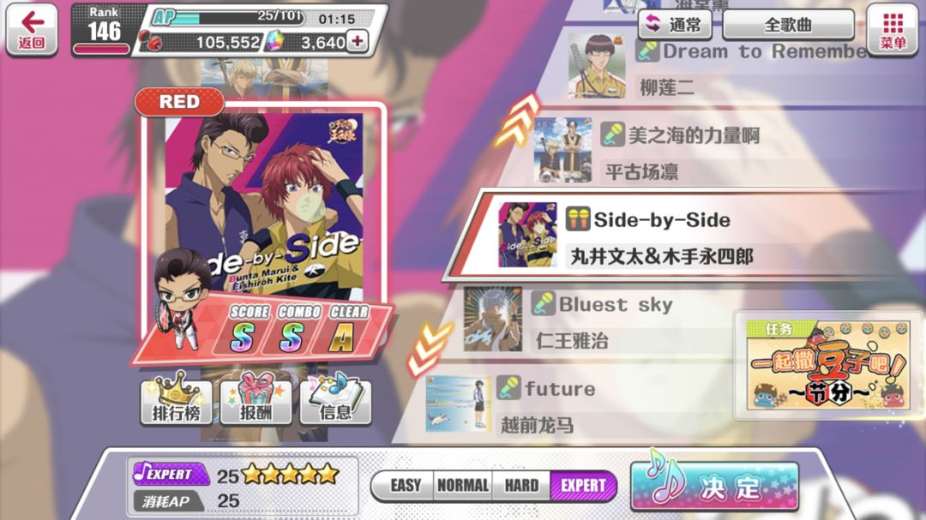Move song list down with lower chevron arrows
Viewport: 926px width, 520px height.
[x=429, y=350]
